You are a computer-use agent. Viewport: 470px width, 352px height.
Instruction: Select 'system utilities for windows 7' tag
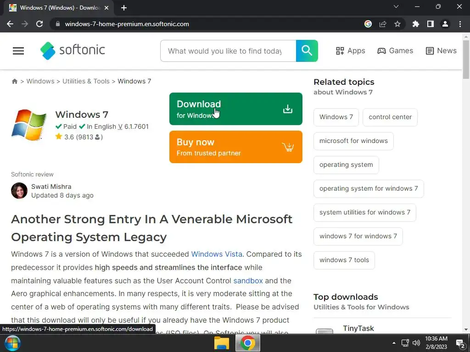tap(365, 213)
